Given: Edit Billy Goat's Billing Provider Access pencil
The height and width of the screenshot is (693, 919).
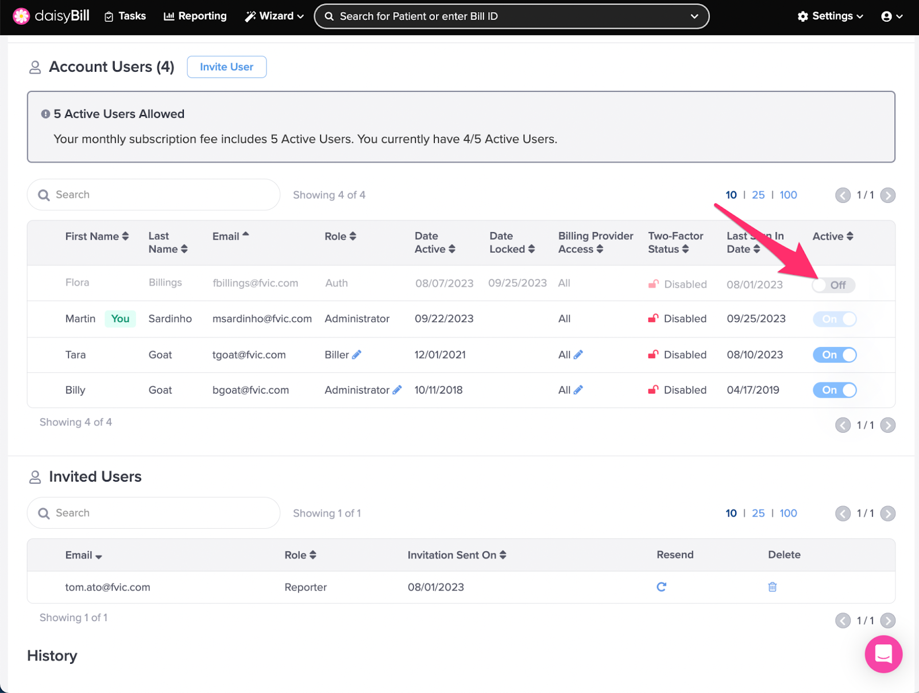Looking at the screenshot, I should click(x=578, y=390).
